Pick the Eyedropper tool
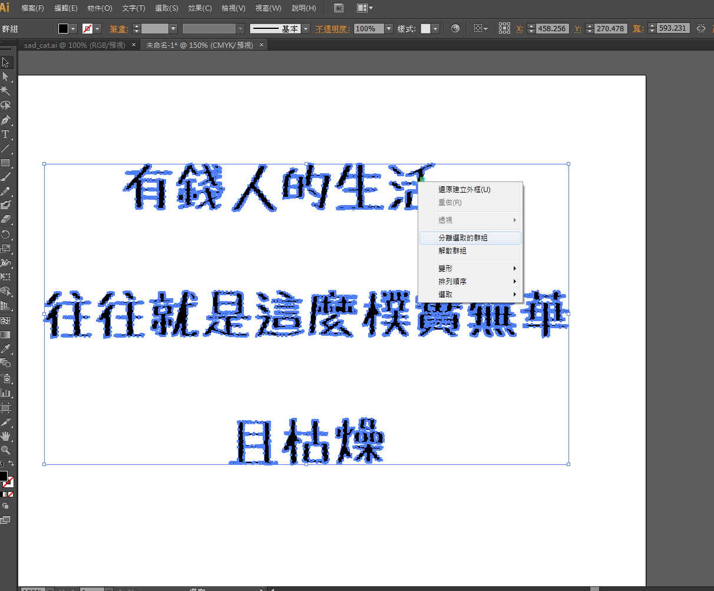The height and width of the screenshot is (591, 714). click(x=5, y=349)
